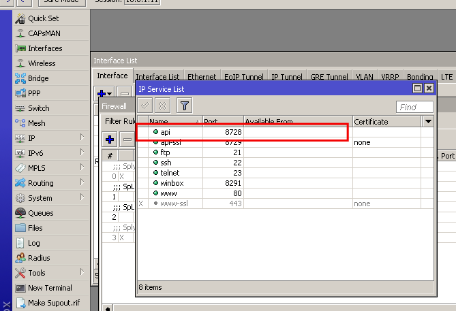
Task: Open the MPLS menu
Action: coord(51,168)
